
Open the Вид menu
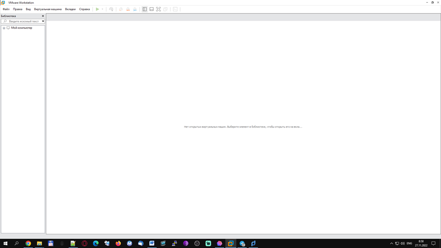point(28,10)
